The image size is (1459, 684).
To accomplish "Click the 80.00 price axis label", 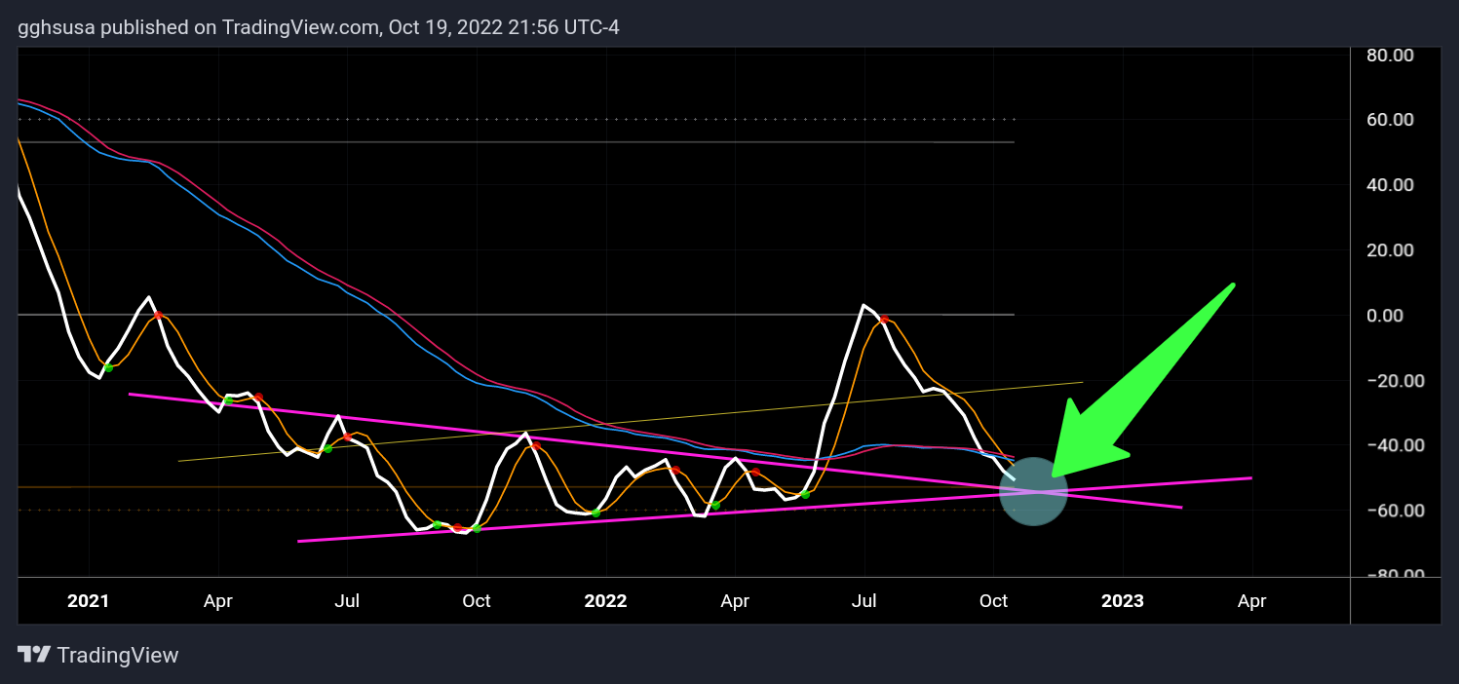I will (x=1390, y=56).
